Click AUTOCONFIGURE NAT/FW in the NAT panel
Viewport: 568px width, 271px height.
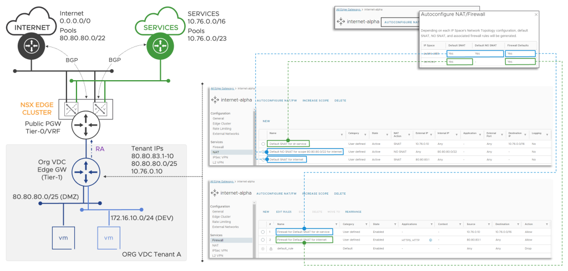pos(276,101)
